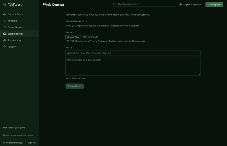Click the Sign out link
227x146 pixels.
tap(32, 143)
